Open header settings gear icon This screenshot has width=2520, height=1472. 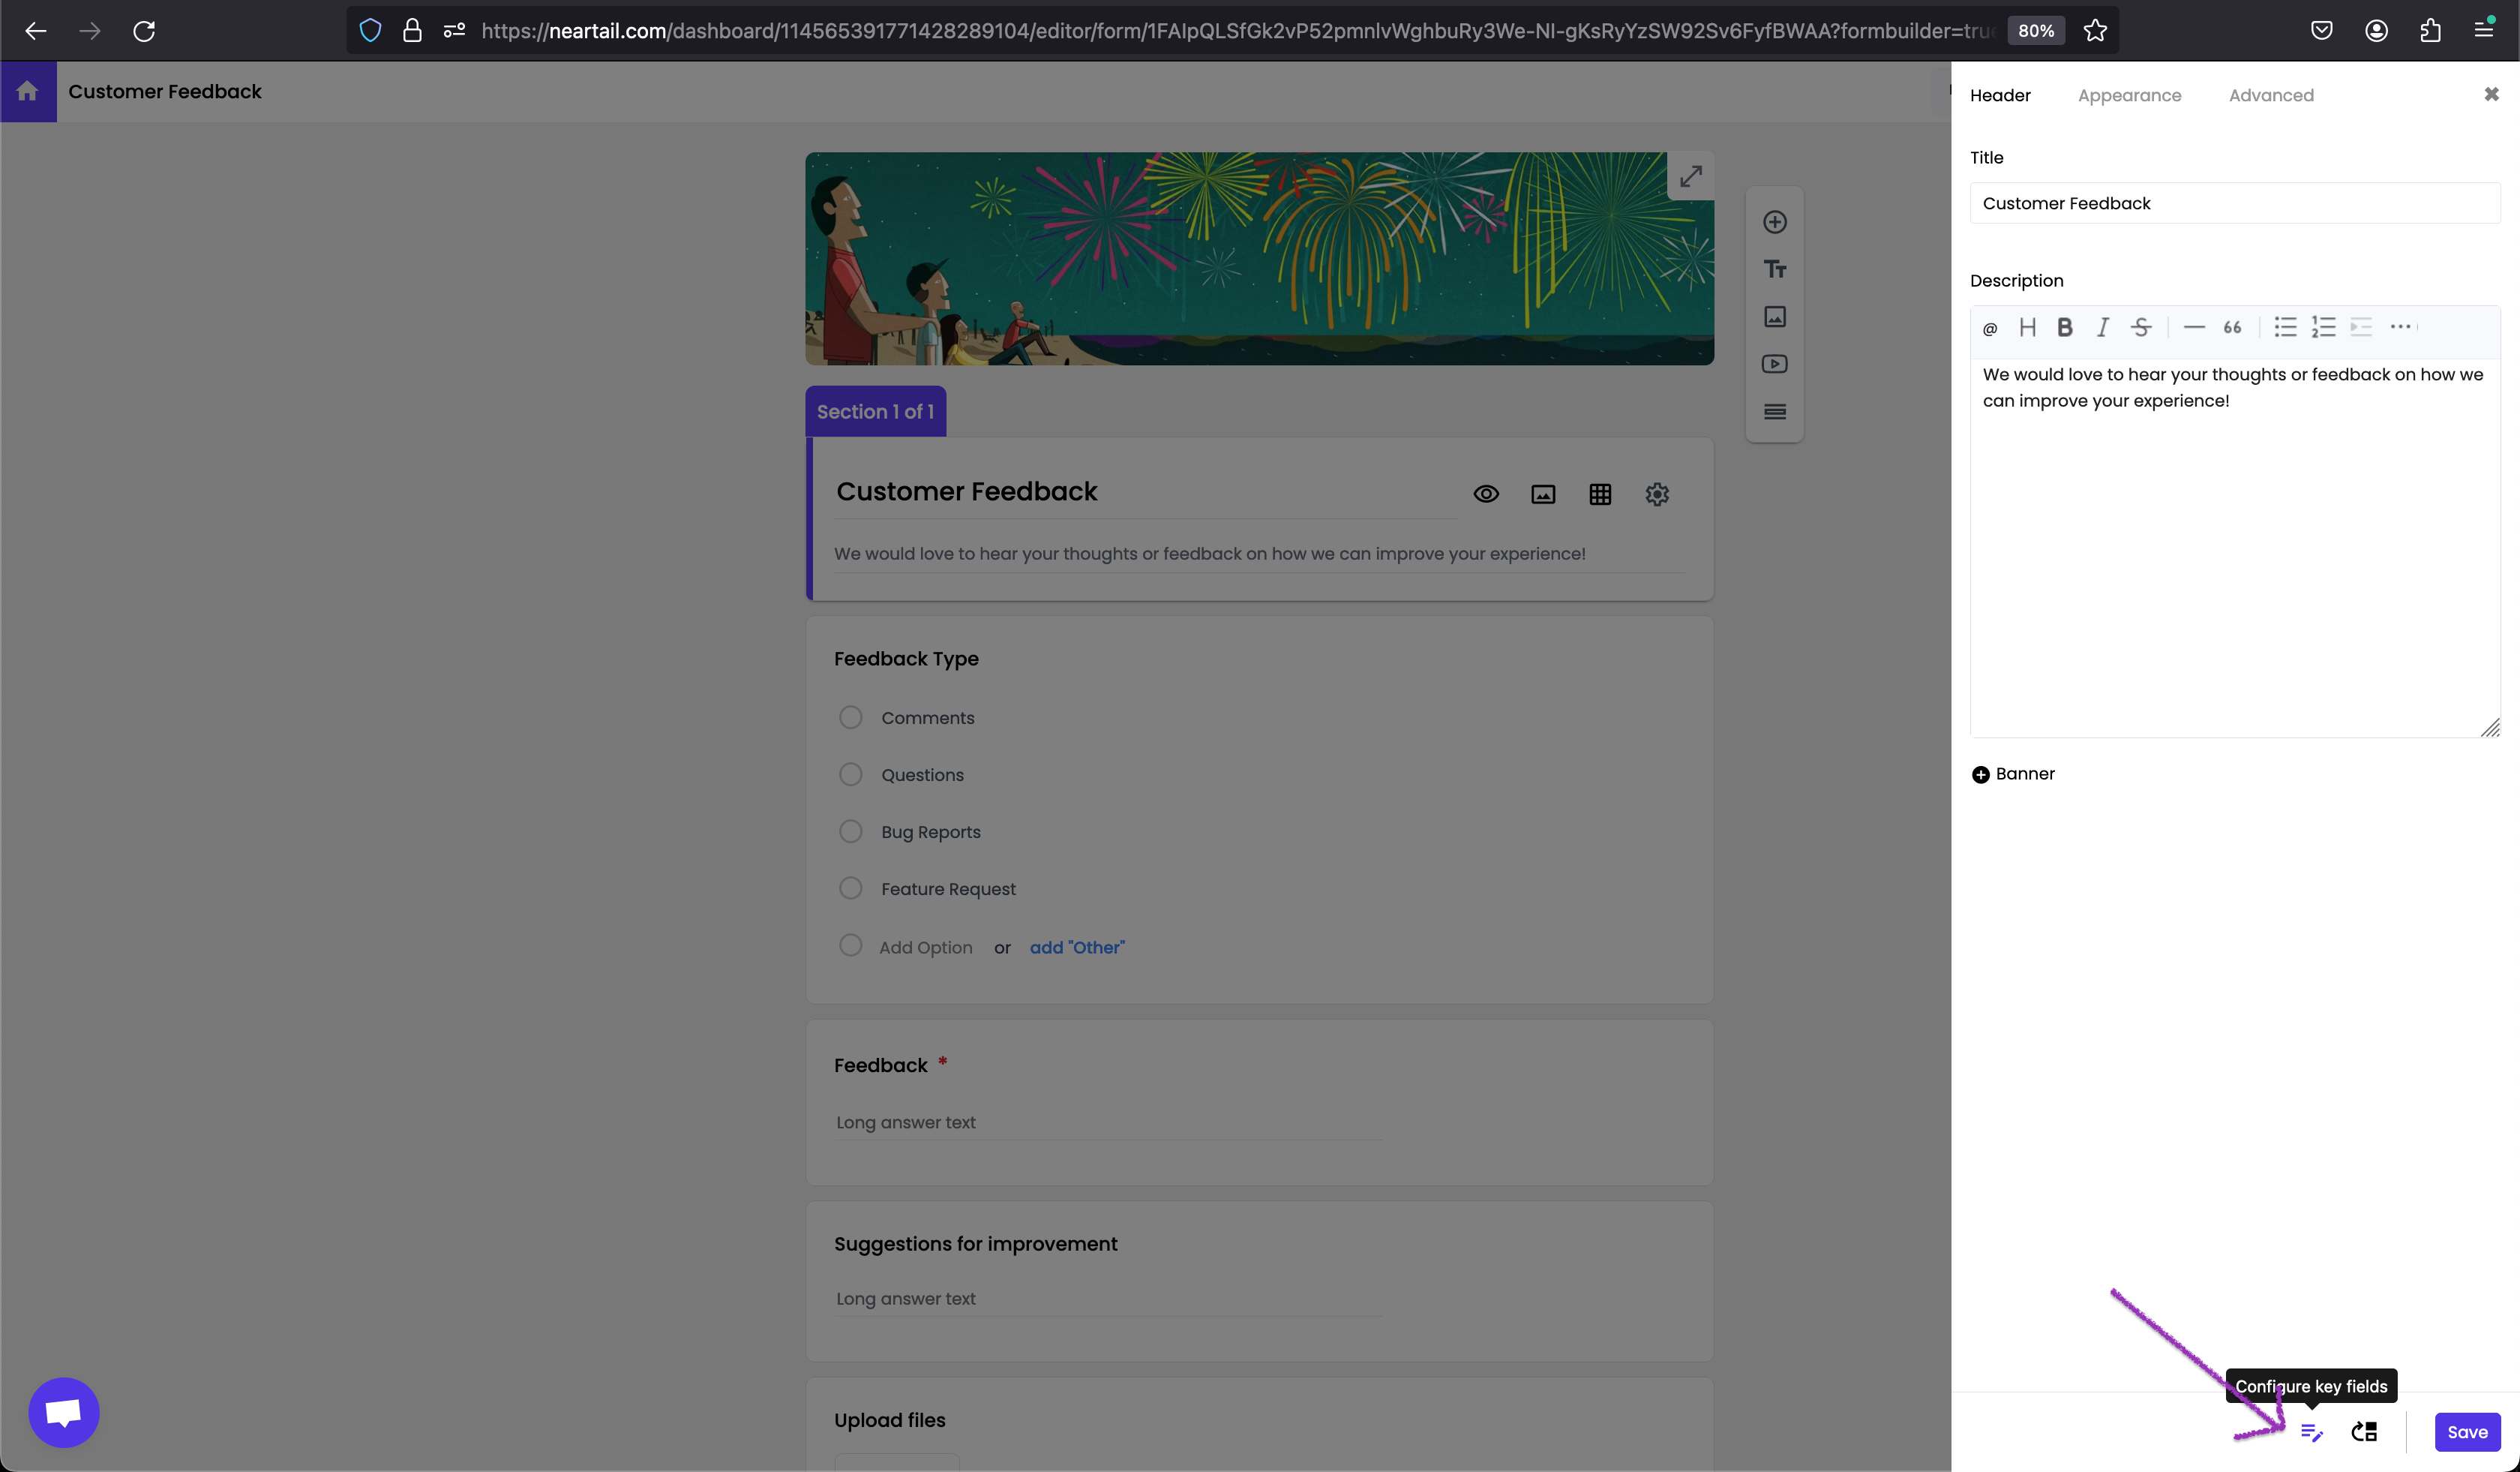[1656, 494]
